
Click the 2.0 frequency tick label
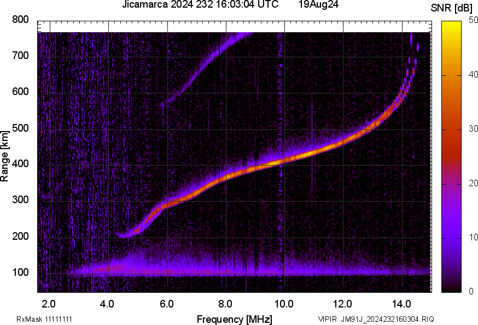tap(49, 304)
